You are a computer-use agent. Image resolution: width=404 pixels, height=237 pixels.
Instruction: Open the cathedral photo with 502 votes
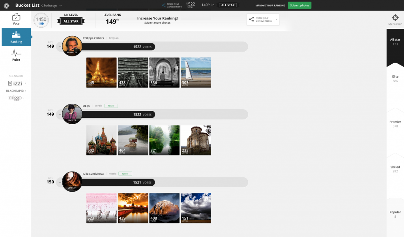[101, 140]
